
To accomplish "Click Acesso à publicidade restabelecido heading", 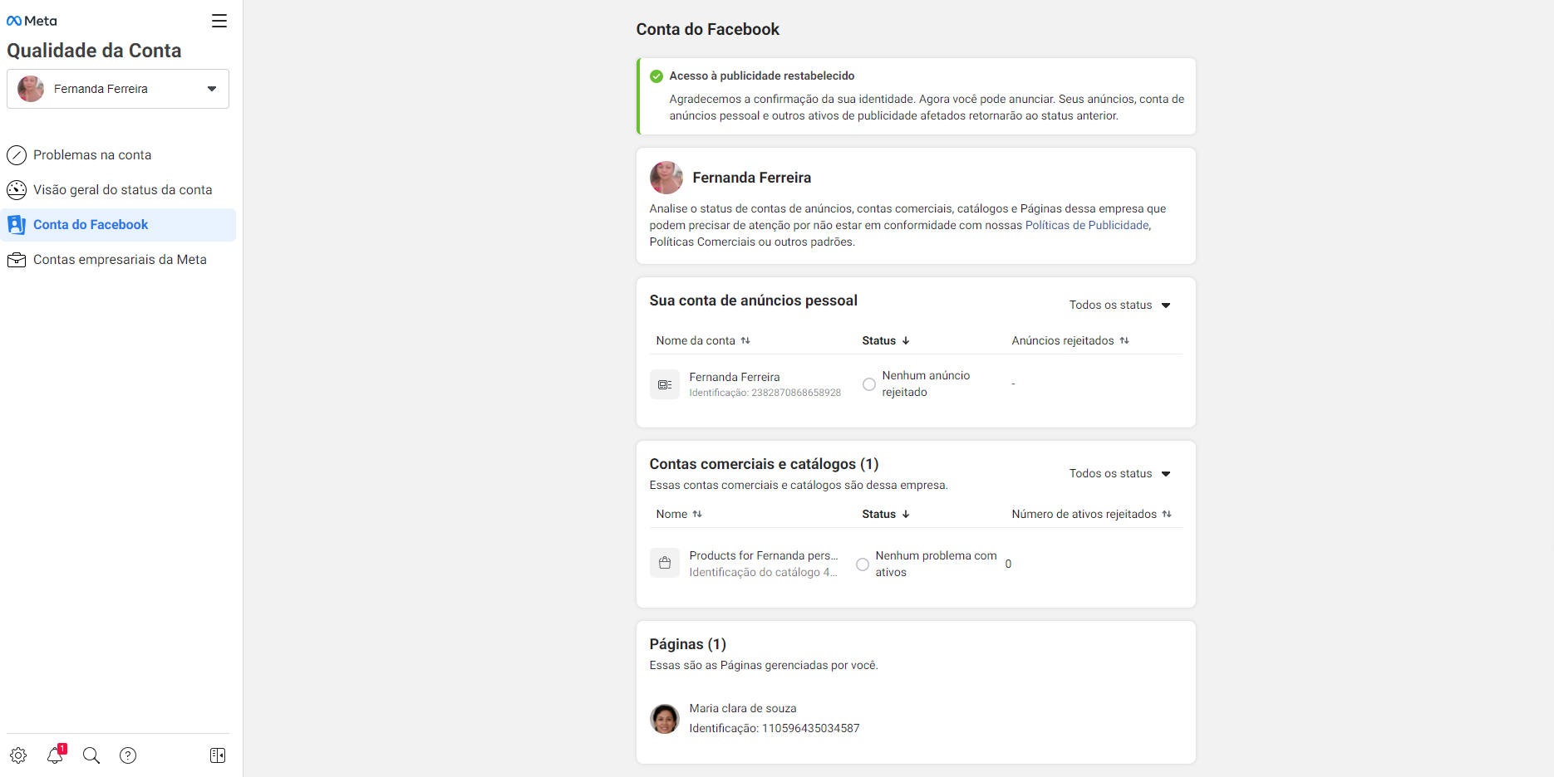I will [762, 76].
